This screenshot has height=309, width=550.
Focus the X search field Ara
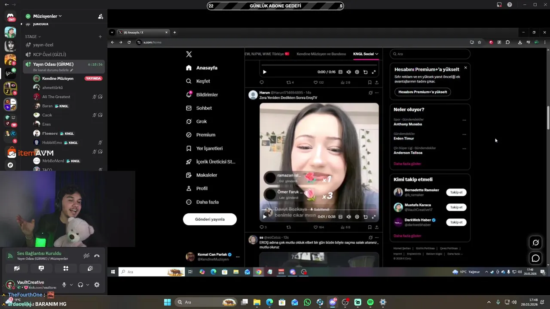click(430, 54)
